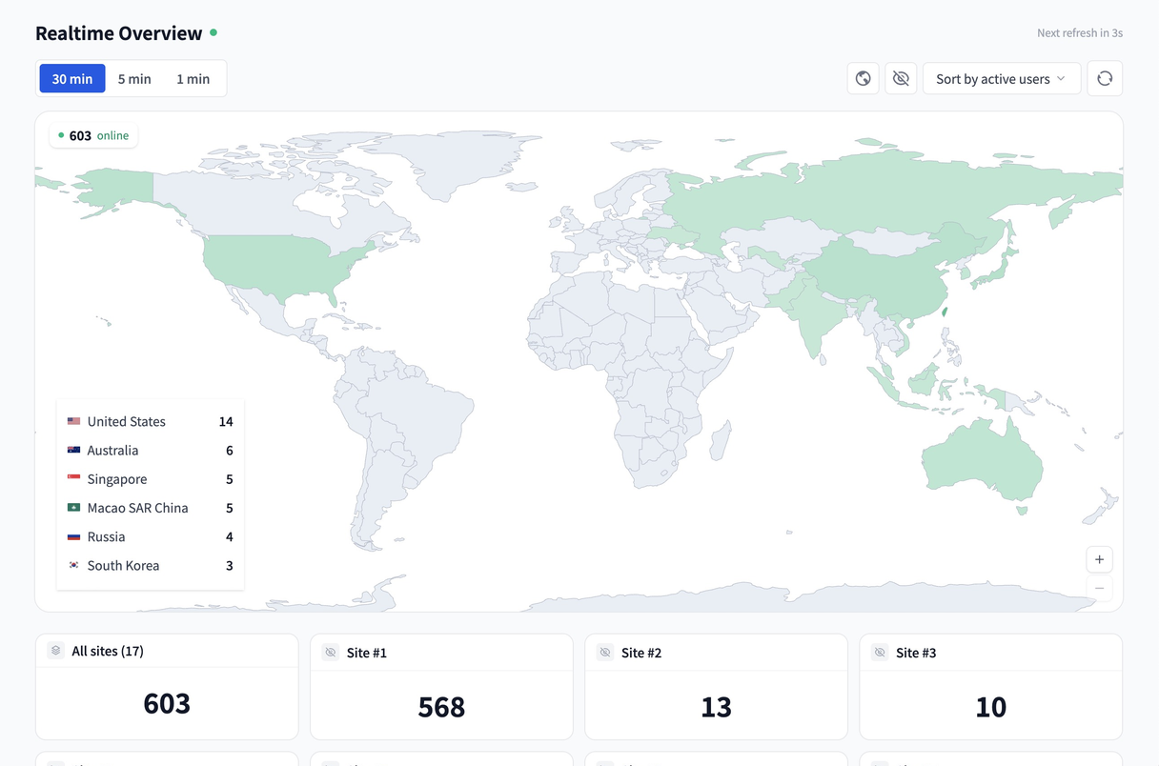Screen dimensions: 1159x766
Task: Click the South Korea flag icon
Action: (73, 565)
